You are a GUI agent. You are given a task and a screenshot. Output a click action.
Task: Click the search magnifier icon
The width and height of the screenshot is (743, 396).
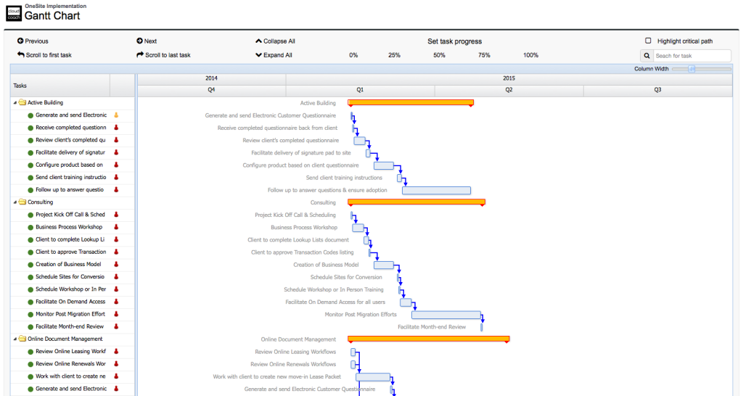point(646,56)
